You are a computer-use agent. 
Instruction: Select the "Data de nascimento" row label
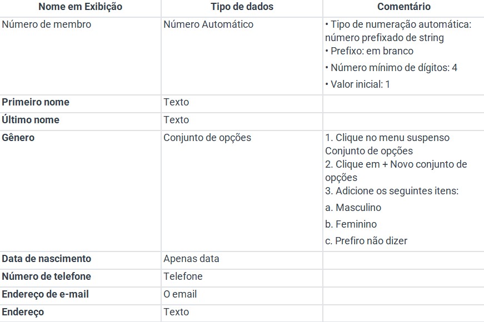coord(47,259)
